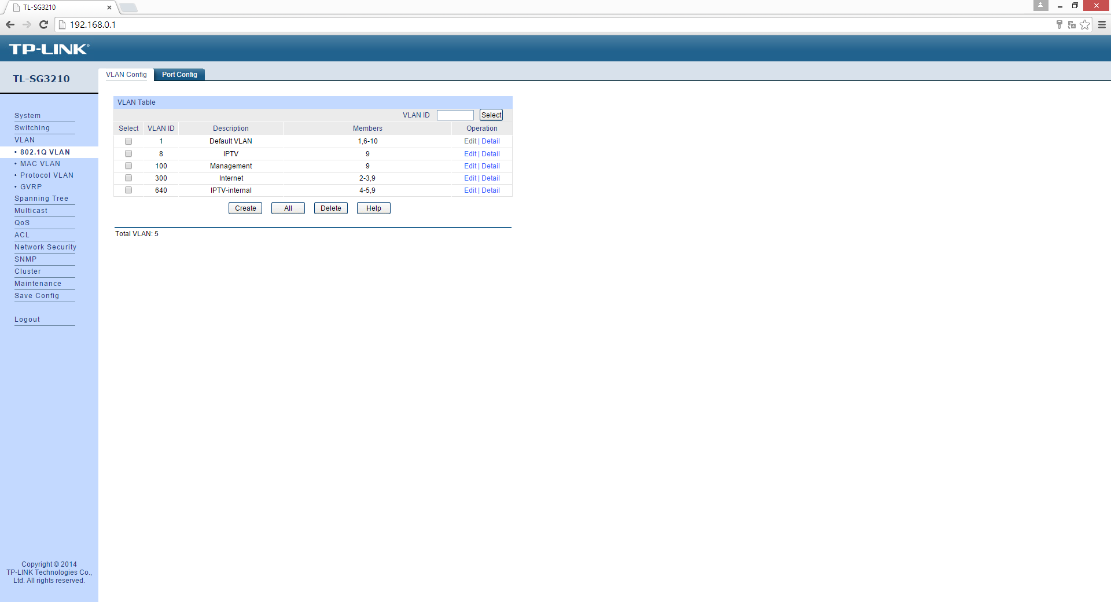
Task: Expand the Switching menu section
Action: coord(32,128)
